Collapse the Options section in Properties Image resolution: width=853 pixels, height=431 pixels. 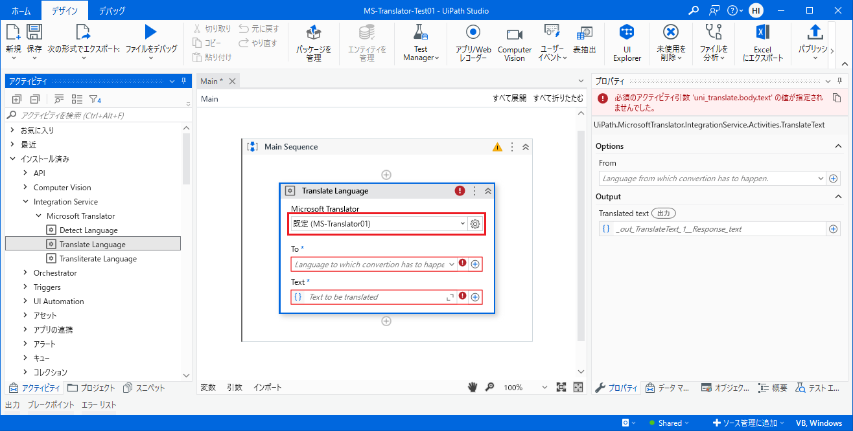click(x=837, y=146)
